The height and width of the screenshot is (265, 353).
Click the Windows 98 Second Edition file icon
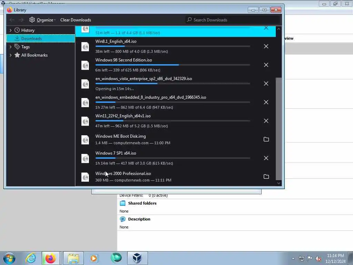coord(85,65)
